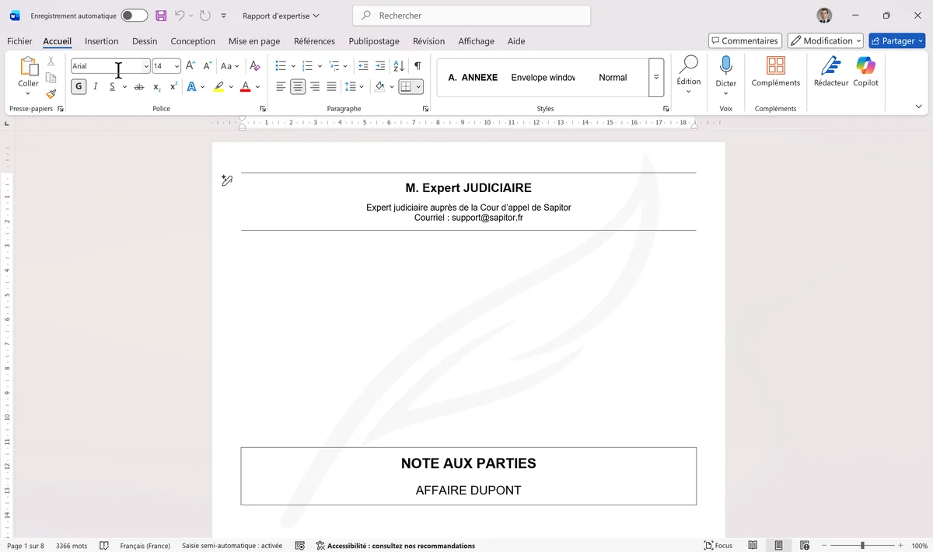Viewport: 933px width, 552px height.
Task: Click the Rédacteur editor icon
Action: [830, 66]
